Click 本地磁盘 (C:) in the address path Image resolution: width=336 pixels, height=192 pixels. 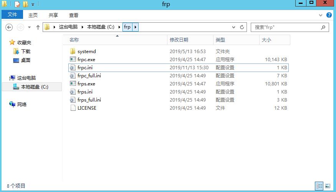click(x=101, y=27)
